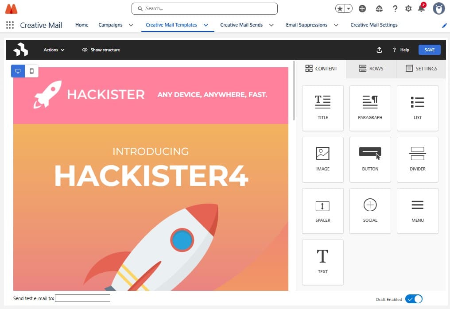Open the Campaigns tab

pos(110,25)
